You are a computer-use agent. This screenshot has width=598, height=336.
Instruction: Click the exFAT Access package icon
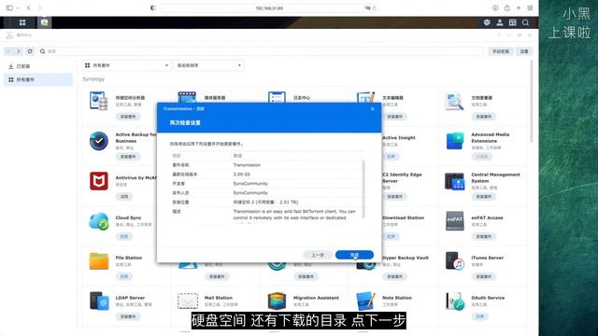(x=455, y=221)
